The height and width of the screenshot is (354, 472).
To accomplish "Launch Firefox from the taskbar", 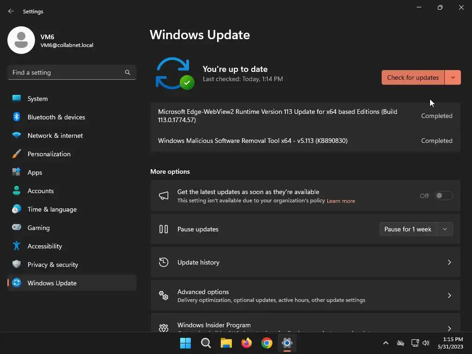I will click(x=247, y=343).
